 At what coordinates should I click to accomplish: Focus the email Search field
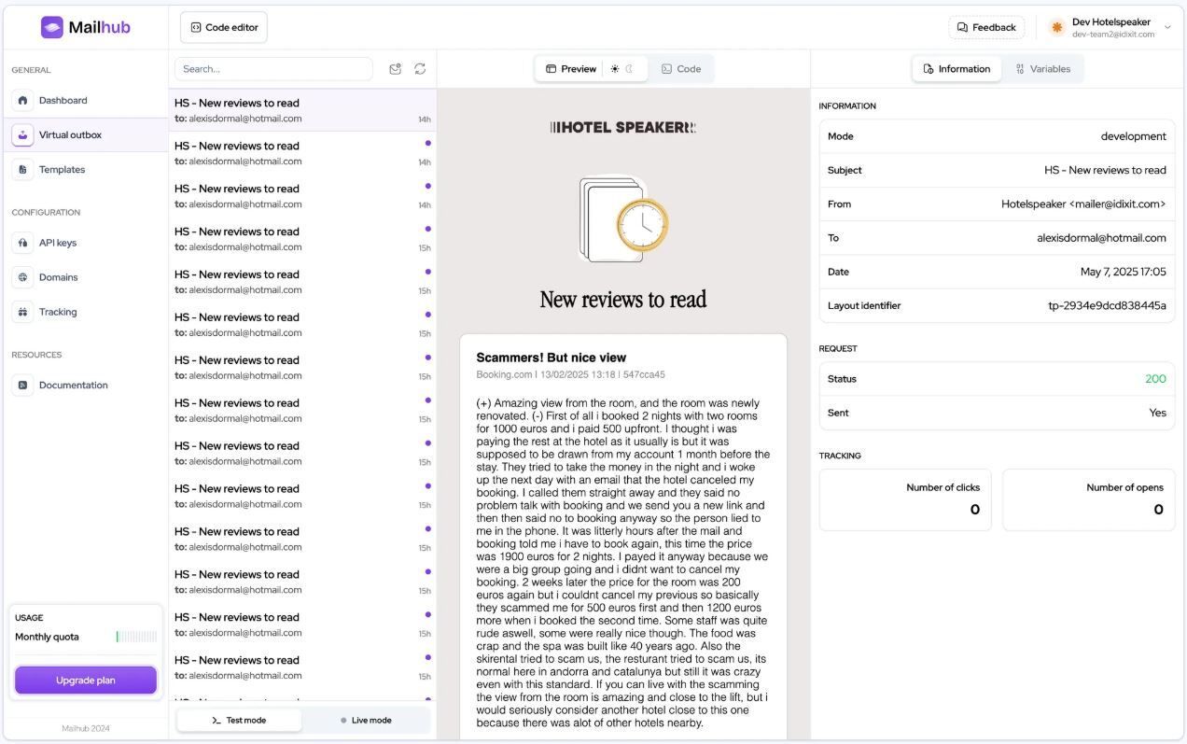click(273, 69)
